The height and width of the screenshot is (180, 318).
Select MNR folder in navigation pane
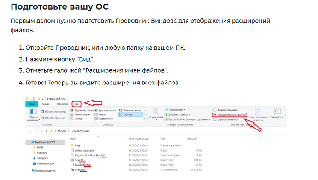(x=40, y=147)
